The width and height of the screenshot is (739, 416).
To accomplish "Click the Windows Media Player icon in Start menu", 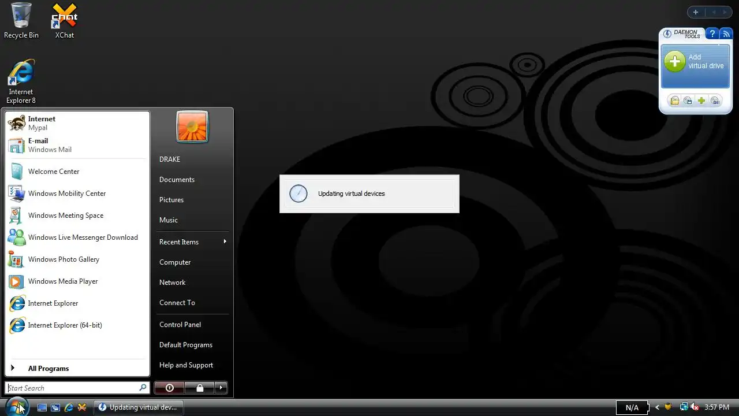I will point(17,281).
